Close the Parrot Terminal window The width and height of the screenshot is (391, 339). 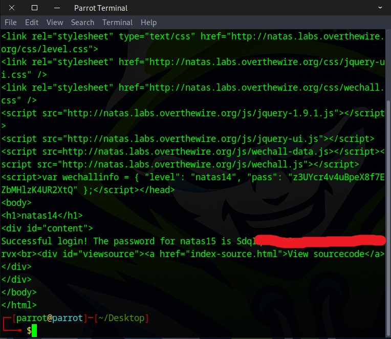(12, 8)
